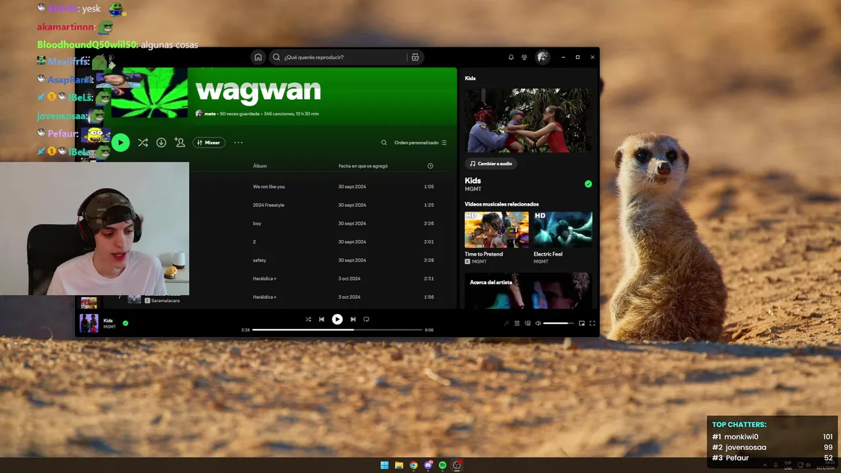Open the Browse icon beside the search box
The width and height of the screenshot is (841, 473).
pos(415,57)
